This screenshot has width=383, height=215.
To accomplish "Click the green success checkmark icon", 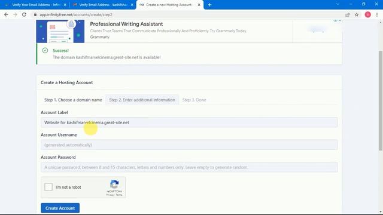I will tap(45, 50).
